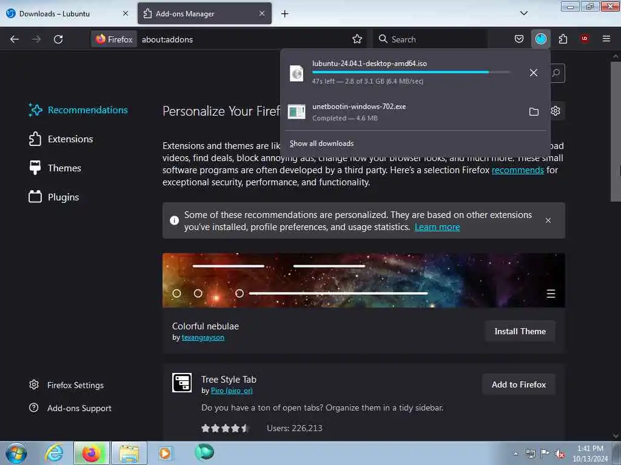Open Extensions category in sidebar

click(61, 139)
